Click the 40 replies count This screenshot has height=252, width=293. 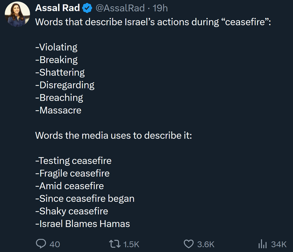click(x=55, y=244)
